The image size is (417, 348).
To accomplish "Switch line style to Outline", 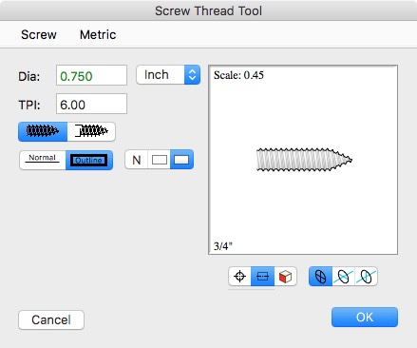I will 89,160.
